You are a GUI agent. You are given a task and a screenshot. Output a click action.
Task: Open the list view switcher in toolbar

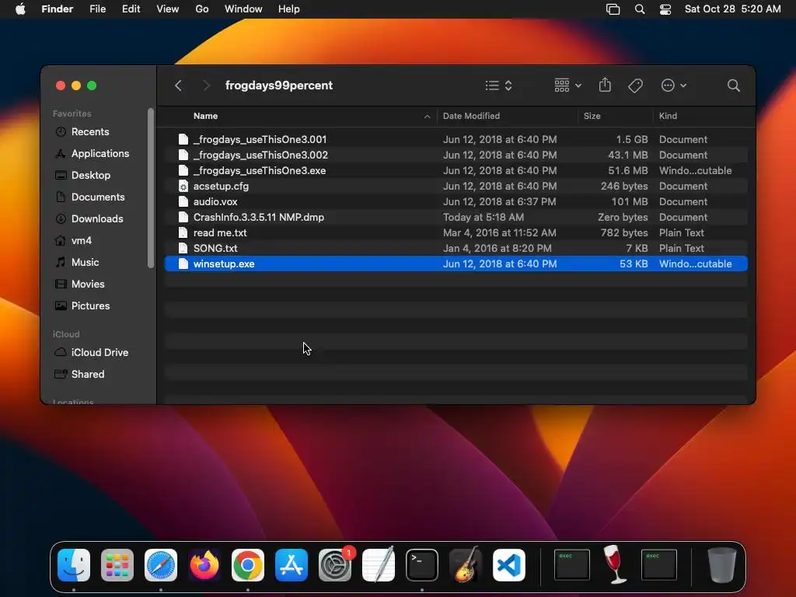coord(498,86)
